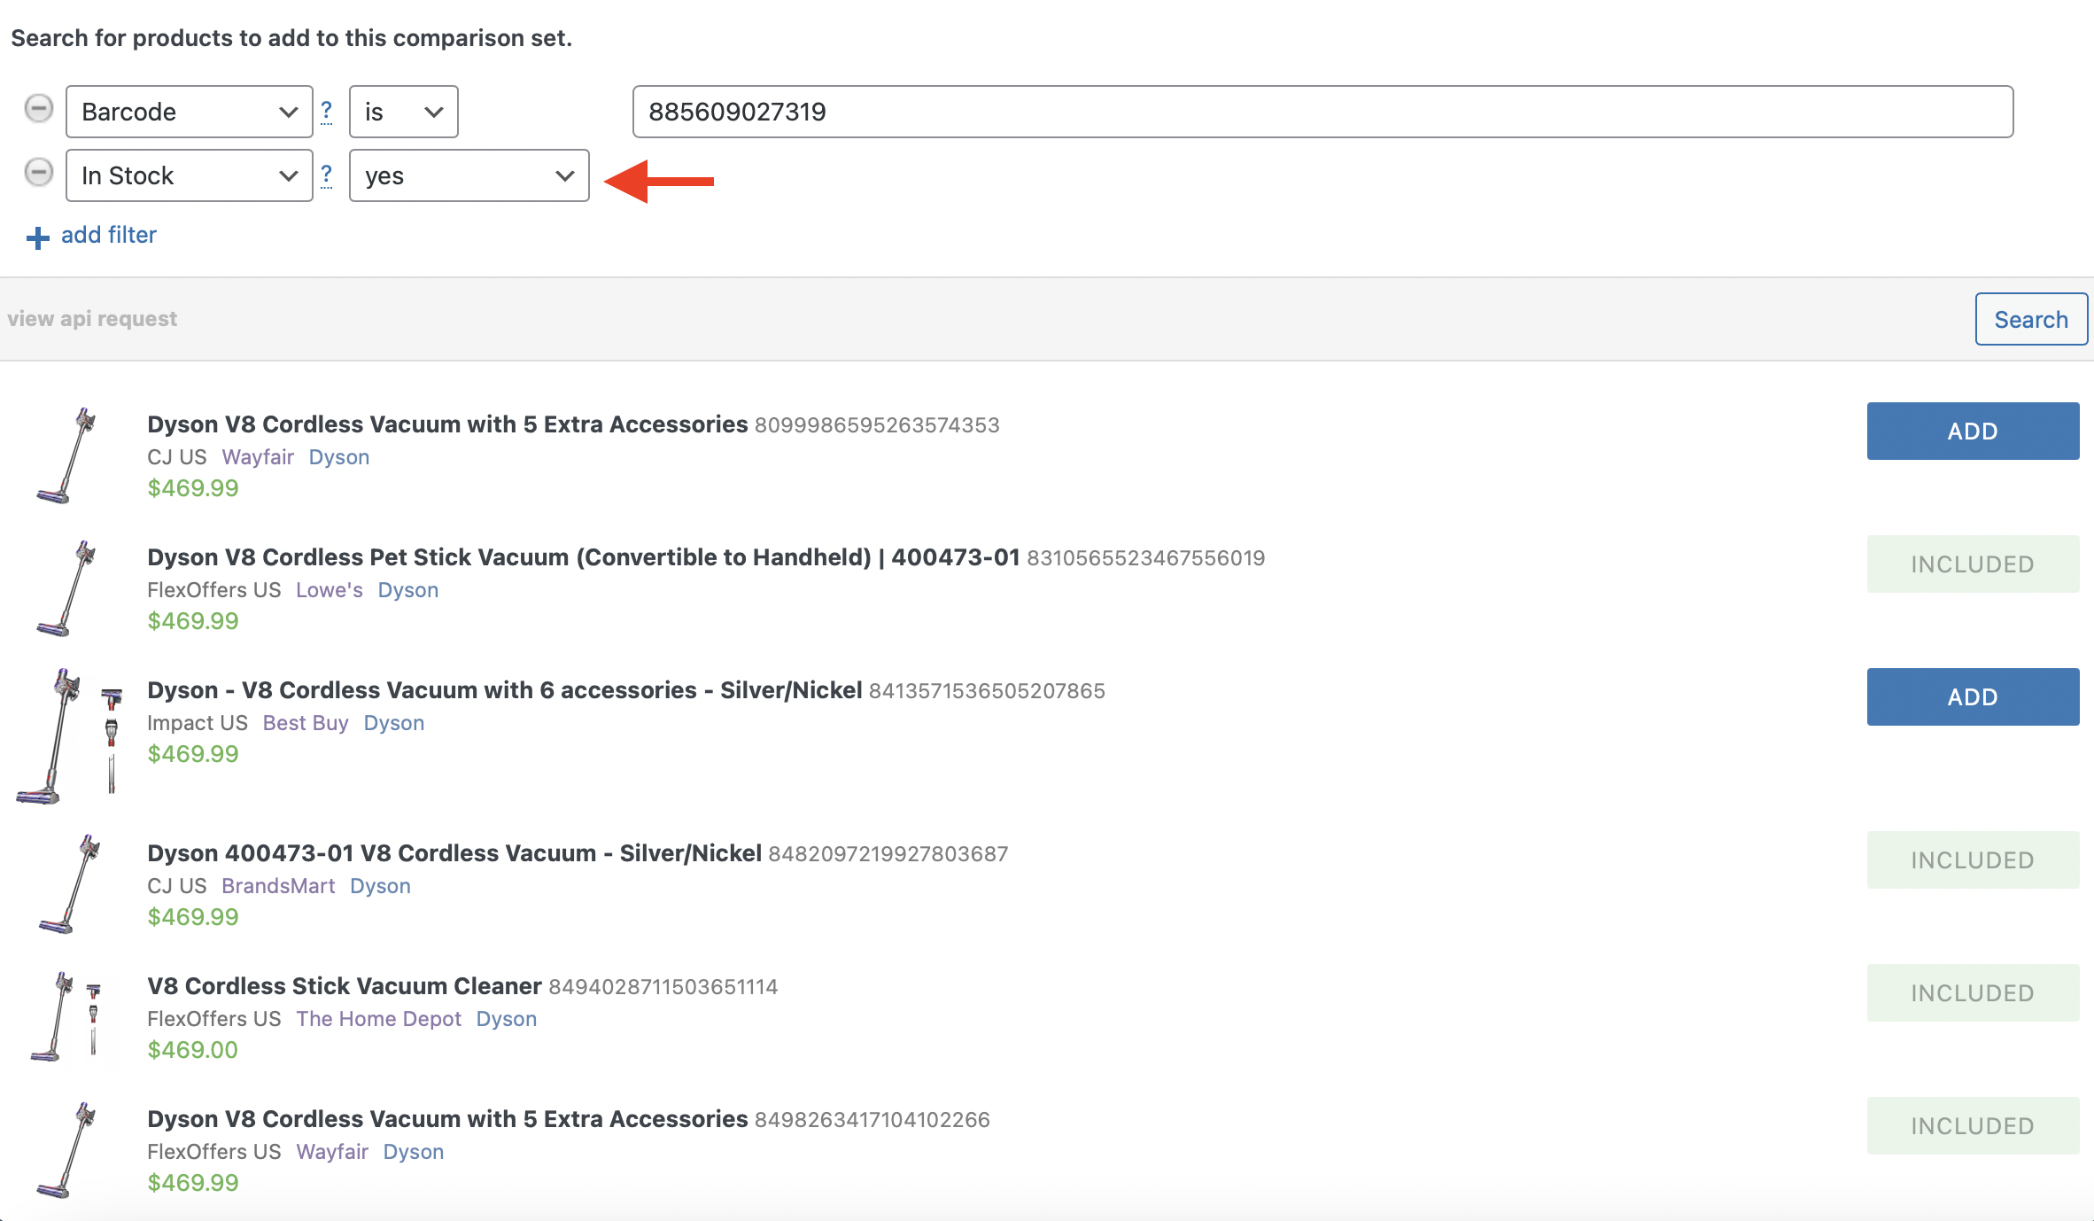The height and width of the screenshot is (1221, 2094).
Task: Click Dyson brand link in Best Buy row
Action: pos(394,723)
